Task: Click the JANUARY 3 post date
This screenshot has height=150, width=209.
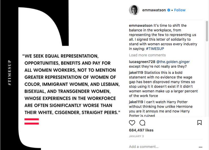Action: pyautogui.click(x=136, y=136)
